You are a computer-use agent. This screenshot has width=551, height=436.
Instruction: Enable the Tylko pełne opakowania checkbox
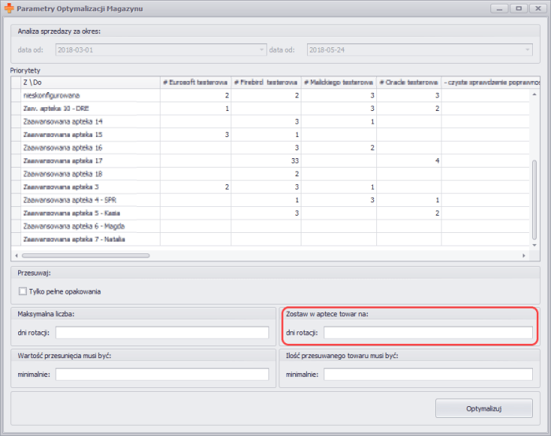click(23, 291)
